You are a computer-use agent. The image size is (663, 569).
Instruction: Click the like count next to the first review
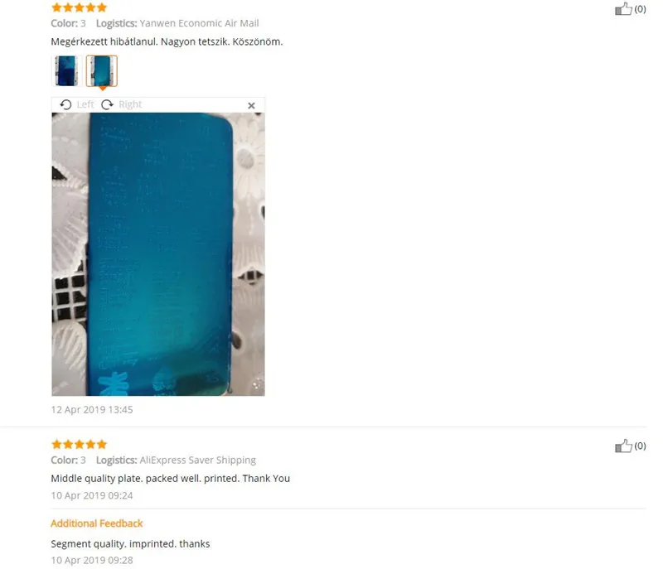(x=640, y=9)
